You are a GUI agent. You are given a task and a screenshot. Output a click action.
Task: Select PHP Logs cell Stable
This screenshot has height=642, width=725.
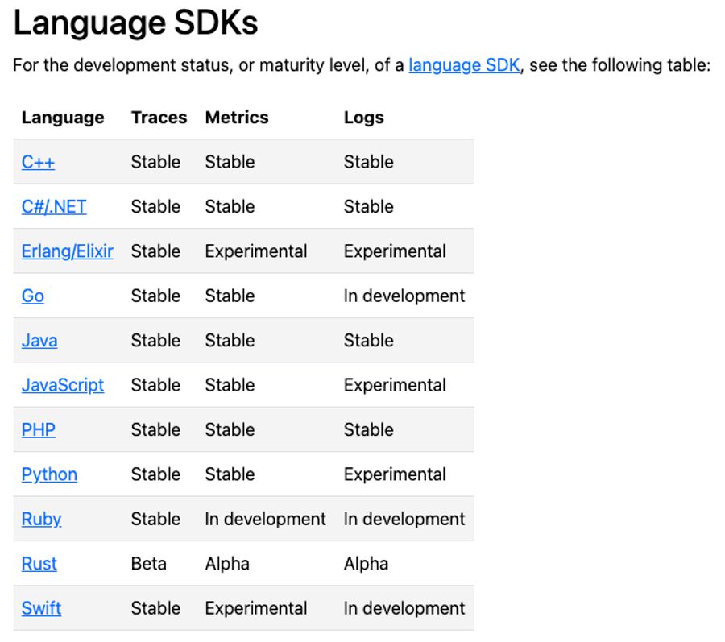pos(368,430)
